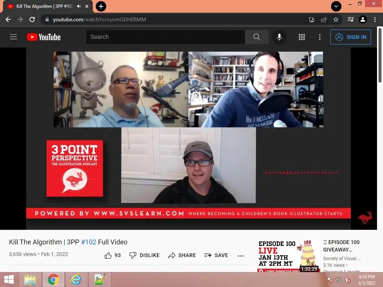Click the address bar URL

[x=99, y=19]
